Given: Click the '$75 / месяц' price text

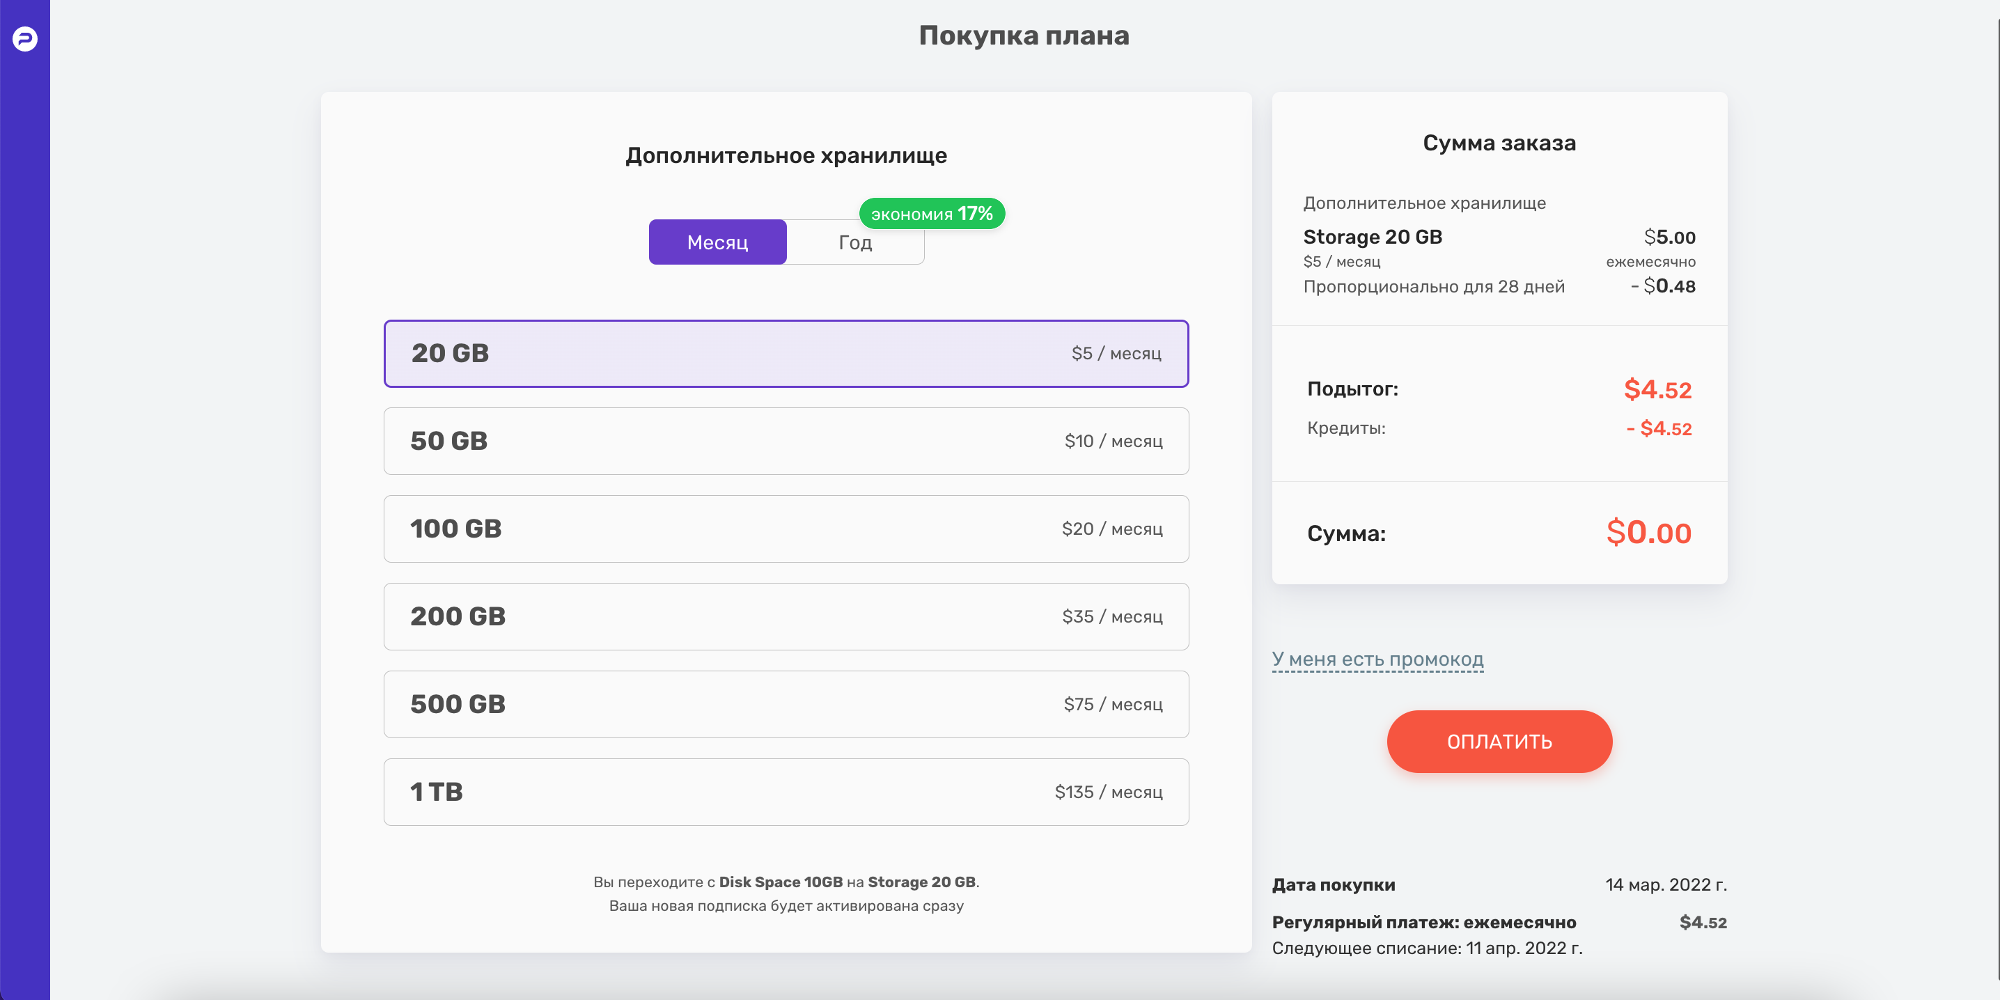Looking at the screenshot, I should 1113,704.
